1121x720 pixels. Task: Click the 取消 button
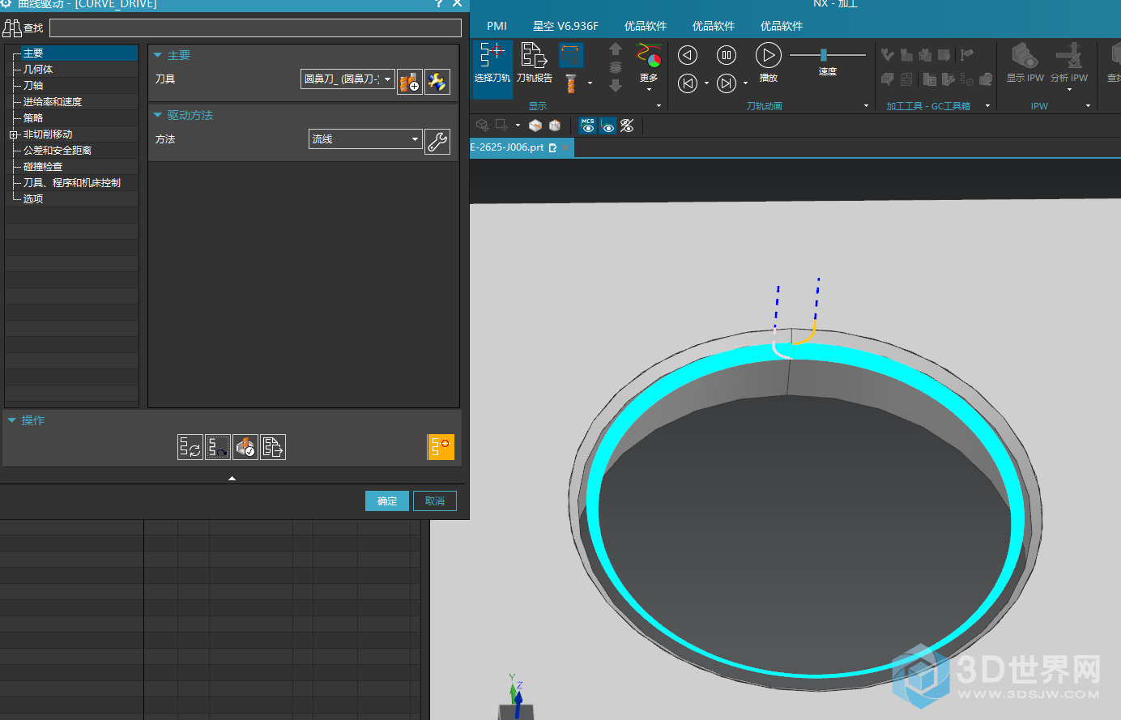click(x=435, y=501)
